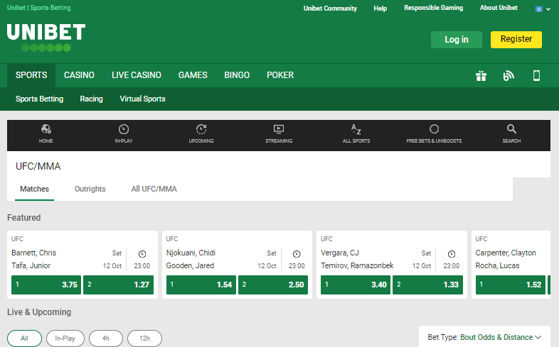Switch to the Outrights tab

point(90,189)
